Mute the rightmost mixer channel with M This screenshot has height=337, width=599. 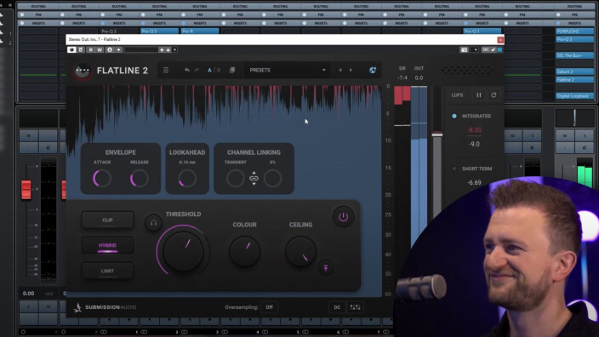tap(565, 135)
